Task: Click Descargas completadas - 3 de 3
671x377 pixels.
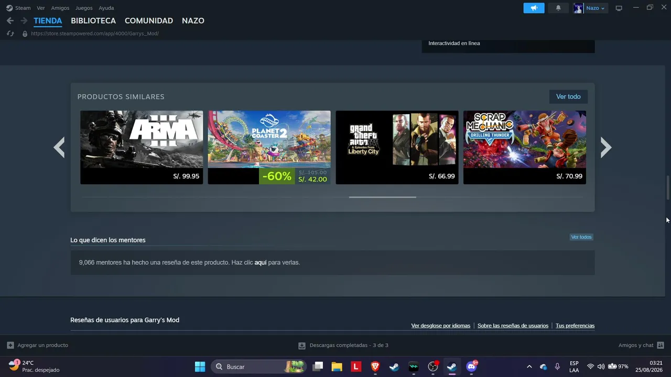Action: (349, 345)
